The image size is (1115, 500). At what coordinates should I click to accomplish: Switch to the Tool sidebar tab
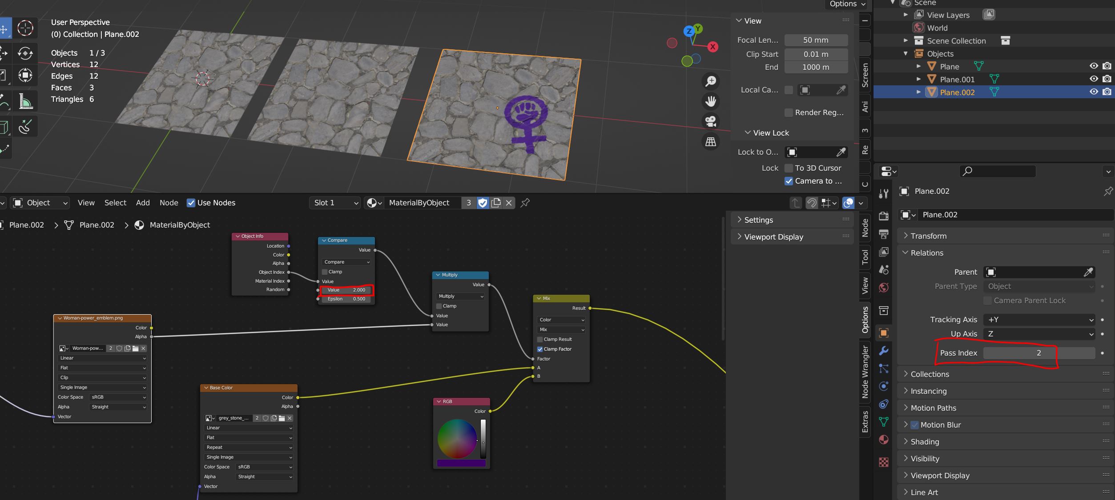point(865,257)
